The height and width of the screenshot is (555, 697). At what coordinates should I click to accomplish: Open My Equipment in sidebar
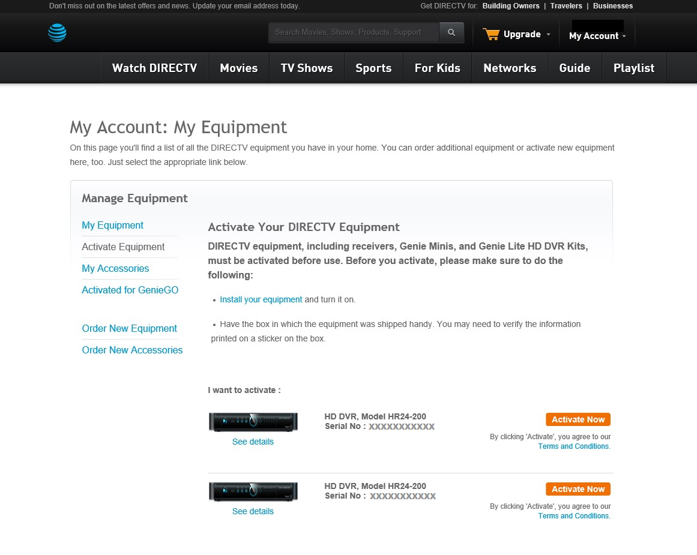click(112, 225)
